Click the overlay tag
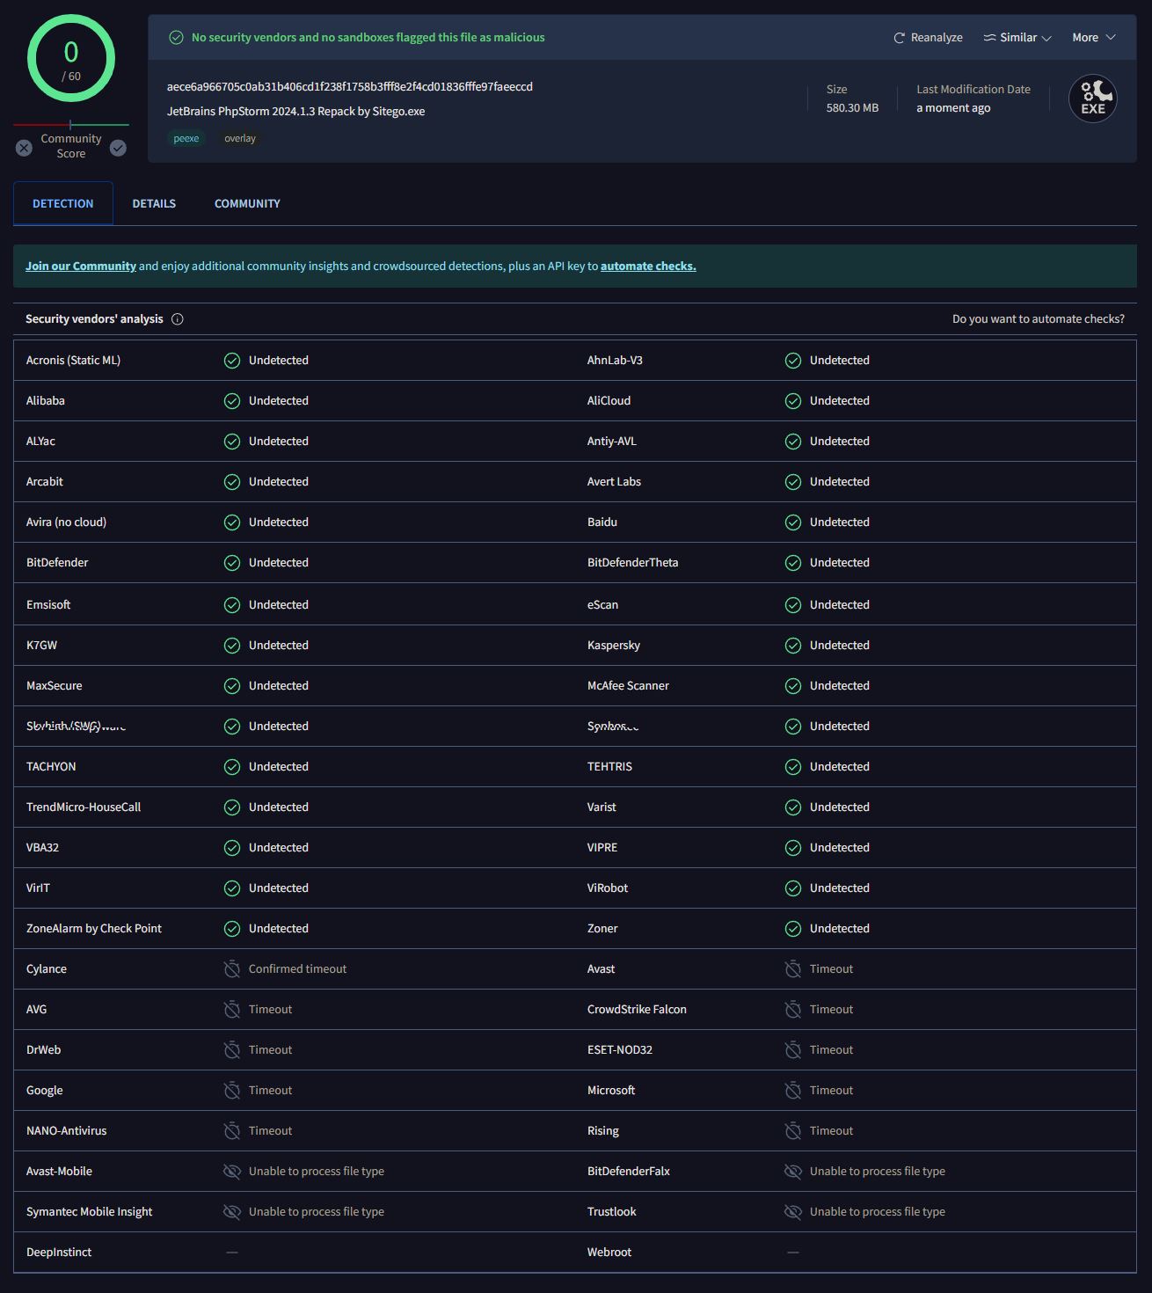The width and height of the screenshot is (1152, 1293). coord(240,138)
